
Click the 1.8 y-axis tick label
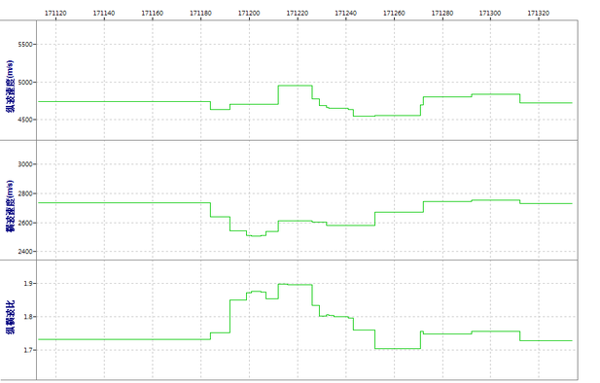28,317
